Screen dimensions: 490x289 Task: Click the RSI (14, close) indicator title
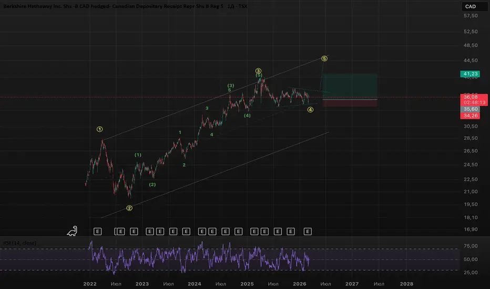pos(19,243)
